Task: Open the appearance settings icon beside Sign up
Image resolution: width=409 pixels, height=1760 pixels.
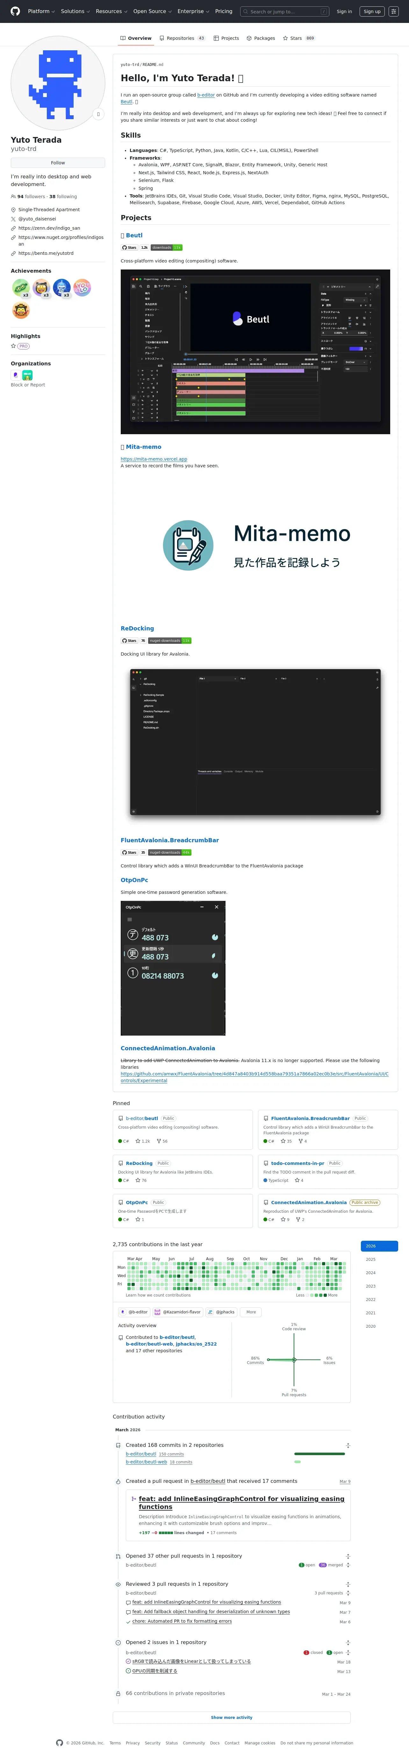Action: tap(394, 11)
